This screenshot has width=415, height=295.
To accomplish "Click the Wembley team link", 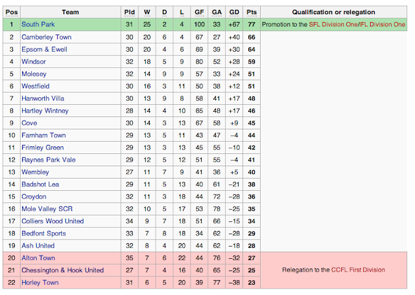I will tap(35, 172).
